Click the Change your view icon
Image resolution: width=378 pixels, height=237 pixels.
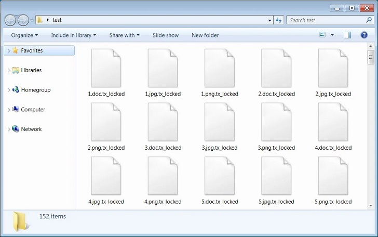click(322, 35)
